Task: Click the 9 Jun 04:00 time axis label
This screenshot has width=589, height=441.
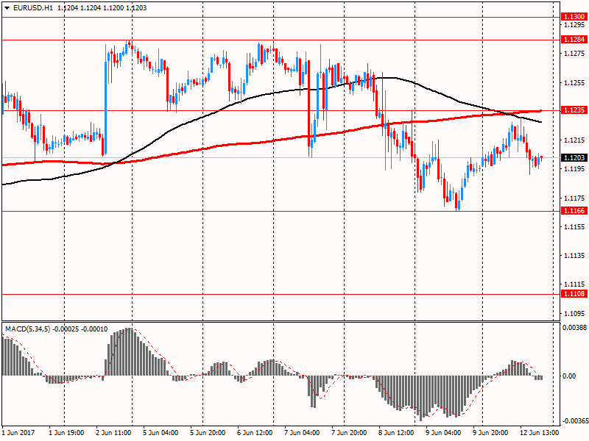Action: (x=444, y=433)
